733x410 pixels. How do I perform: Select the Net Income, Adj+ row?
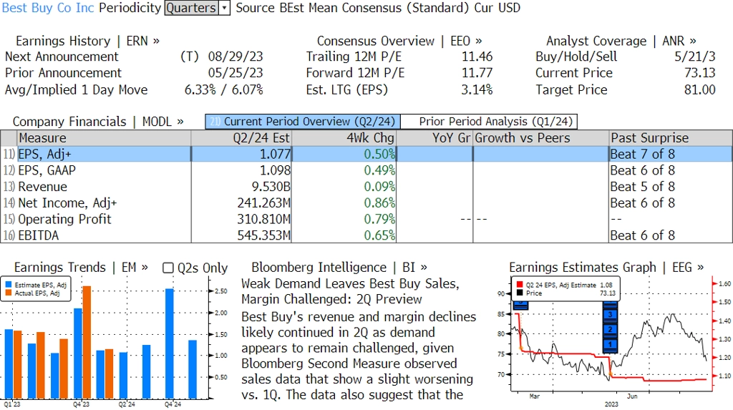coord(366,203)
